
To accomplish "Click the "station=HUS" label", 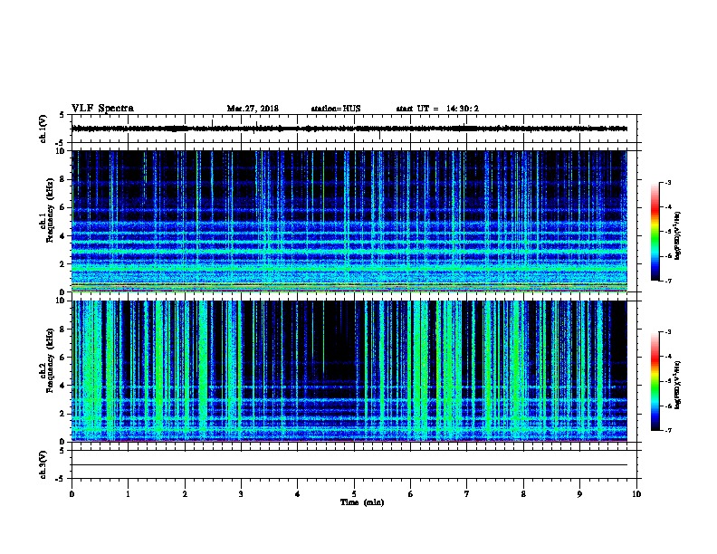I will click(336, 109).
